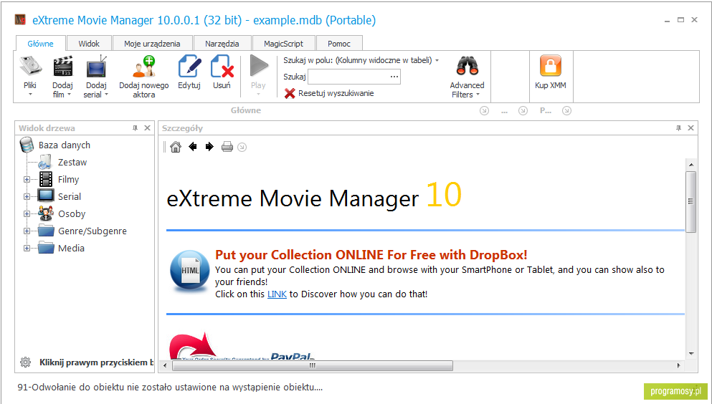Open Dodaj film dropdown arrow
712x404 pixels.
click(69, 95)
